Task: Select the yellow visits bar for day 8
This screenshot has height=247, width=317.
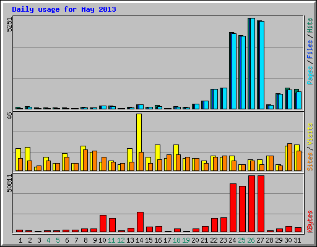Action: pyautogui.click(x=83, y=158)
